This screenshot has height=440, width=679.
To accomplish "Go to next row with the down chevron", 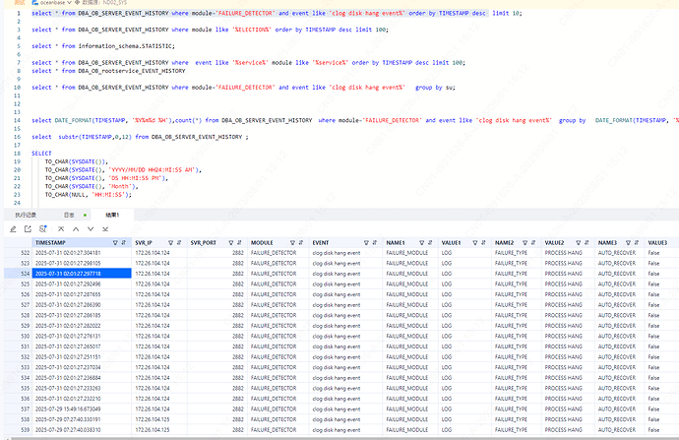I will [91, 229].
